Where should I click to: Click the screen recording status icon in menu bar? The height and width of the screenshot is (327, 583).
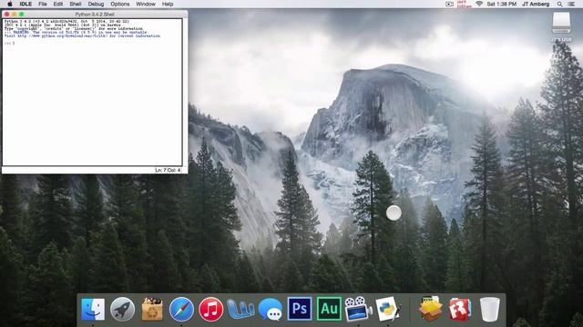(x=449, y=4)
